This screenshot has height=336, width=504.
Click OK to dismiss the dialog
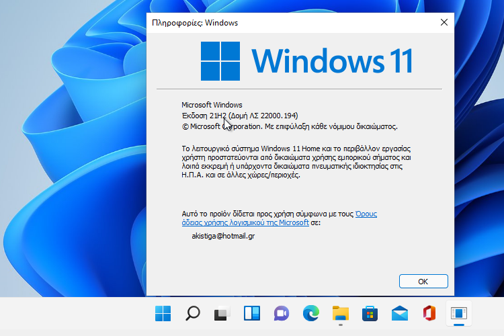[x=423, y=282]
